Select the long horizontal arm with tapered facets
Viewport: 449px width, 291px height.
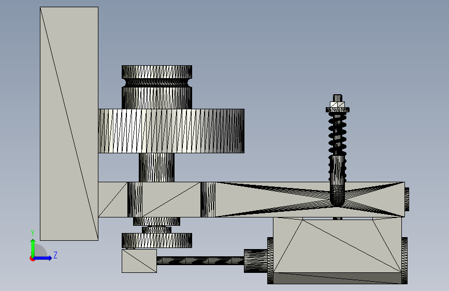(x=251, y=199)
